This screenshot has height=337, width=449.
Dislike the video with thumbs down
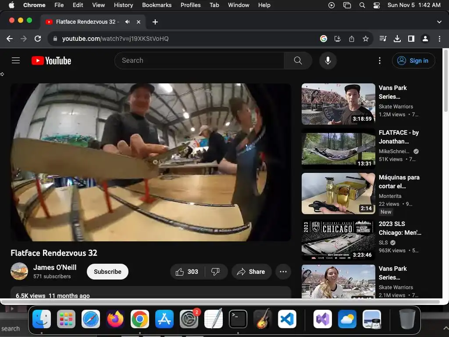click(216, 272)
